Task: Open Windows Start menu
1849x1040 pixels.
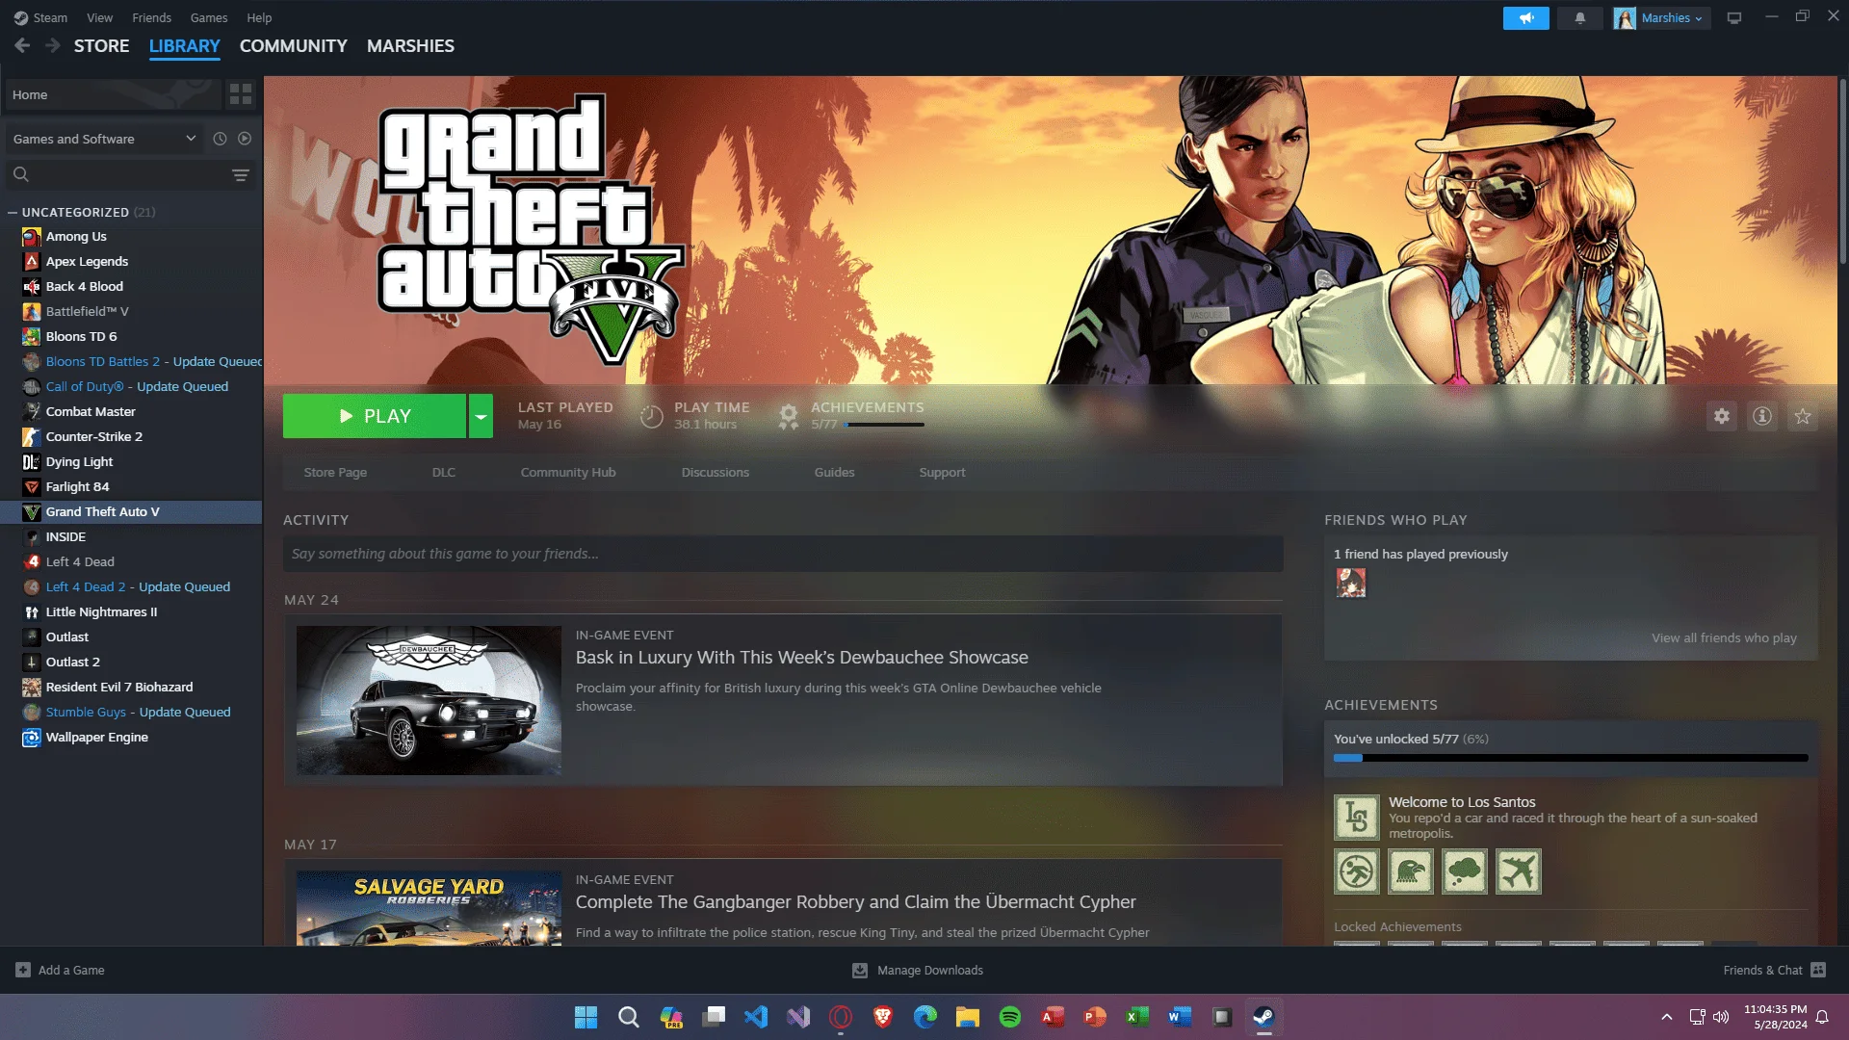Action: point(586,1017)
